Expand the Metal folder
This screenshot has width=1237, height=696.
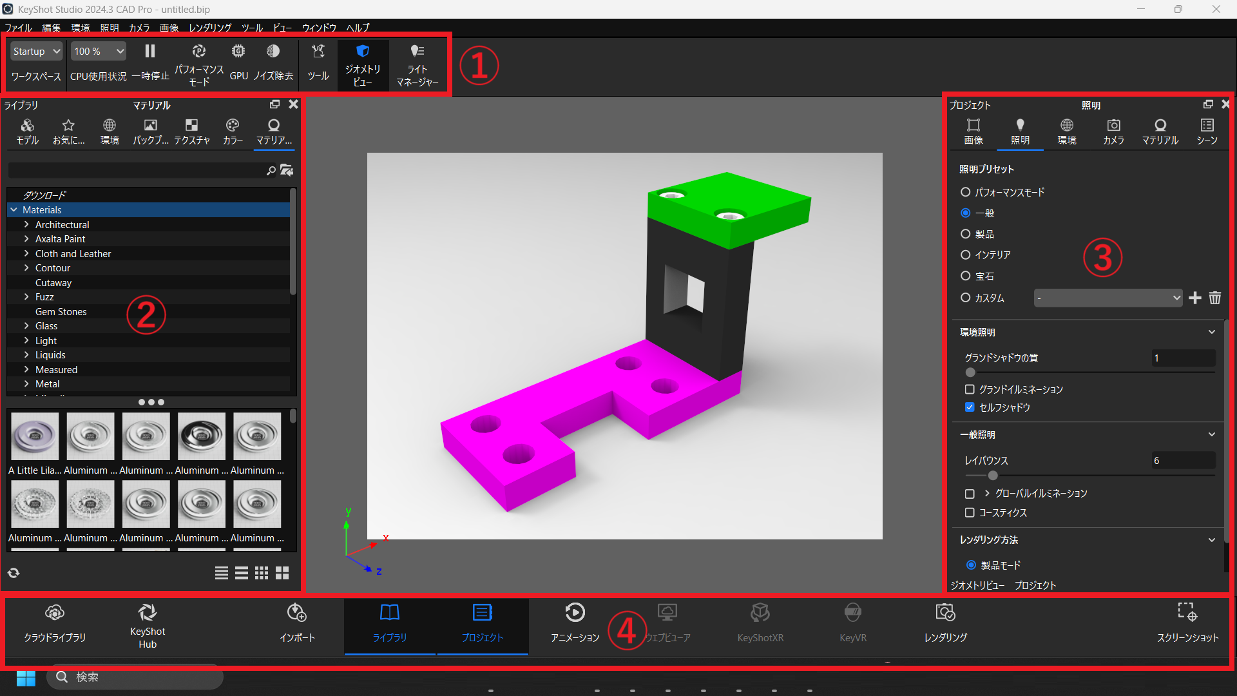pos(26,383)
